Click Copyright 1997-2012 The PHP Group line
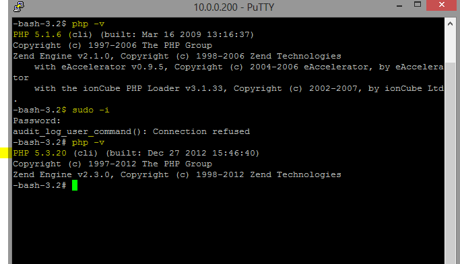The width and height of the screenshot is (460, 264). [112, 164]
